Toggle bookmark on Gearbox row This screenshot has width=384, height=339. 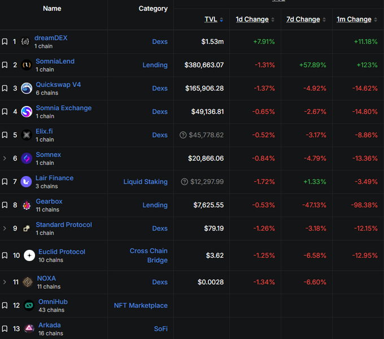pos(5,205)
